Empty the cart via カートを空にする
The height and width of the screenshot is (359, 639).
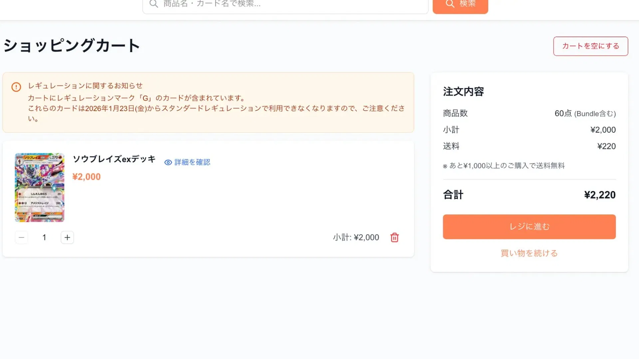(x=590, y=46)
